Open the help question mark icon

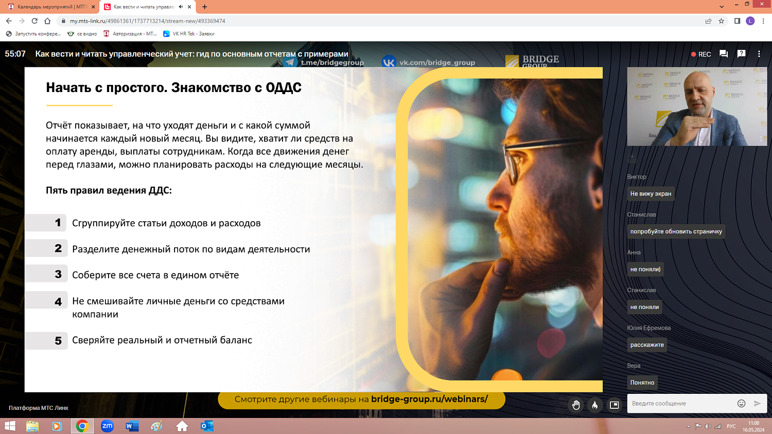click(741, 54)
